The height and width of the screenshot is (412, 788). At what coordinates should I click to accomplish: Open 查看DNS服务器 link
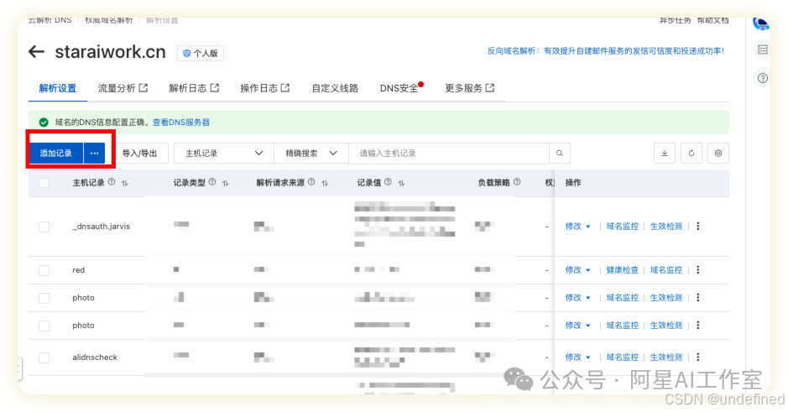click(181, 123)
